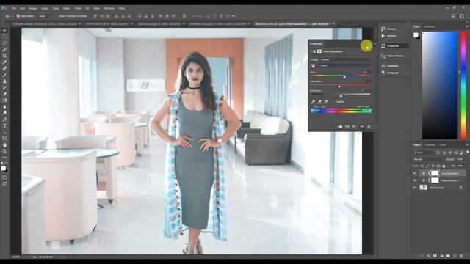Open the Filter menu
Screen dimensions: 470x264
[78, 8]
